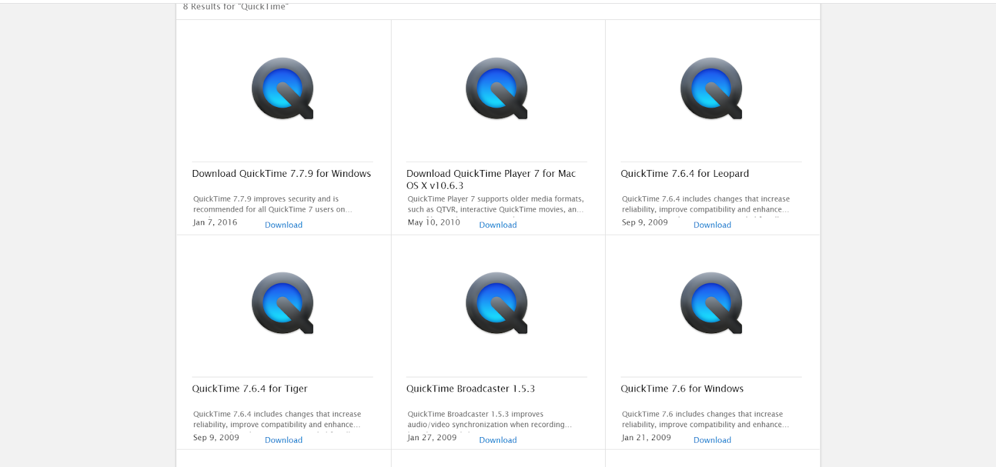This screenshot has height=467, width=996.
Task: Click Download link for QuickTime 7.6 for Windows
Action: point(712,440)
